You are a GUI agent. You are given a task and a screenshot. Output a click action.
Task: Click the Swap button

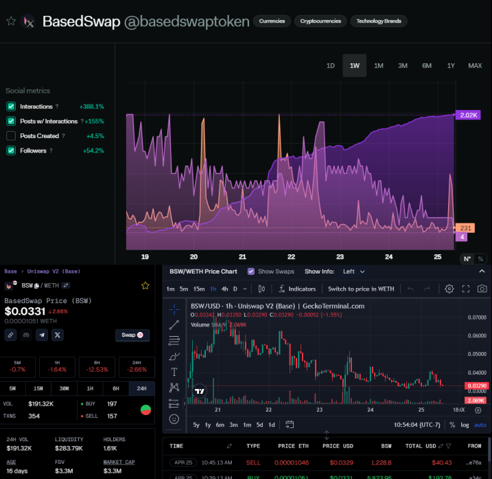click(x=132, y=335)
